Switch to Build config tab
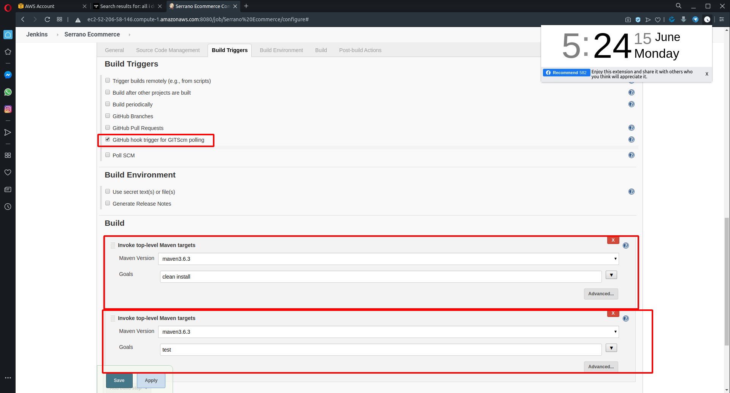Image resolution: width=730 pixels, height=393 pixels. click(321, 50)
